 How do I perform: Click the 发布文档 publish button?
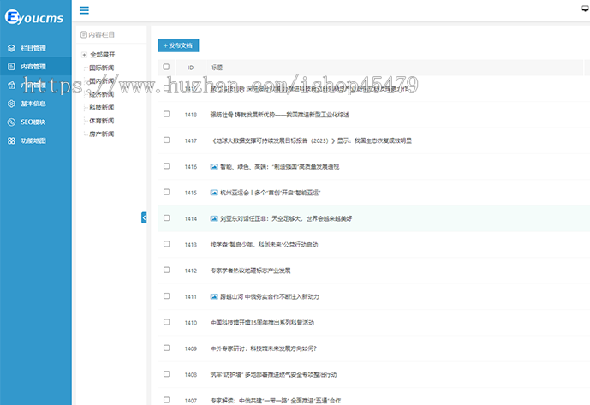click(x=178, y=45)
